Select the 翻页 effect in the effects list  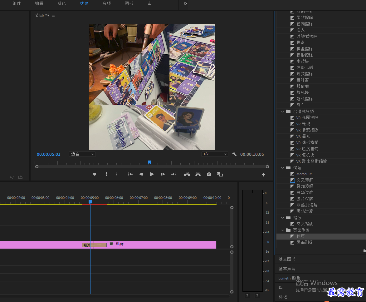point(300,236)
